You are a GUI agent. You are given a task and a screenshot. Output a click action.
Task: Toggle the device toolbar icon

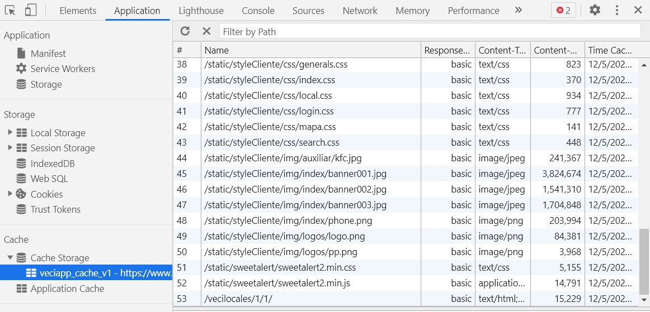31,10
